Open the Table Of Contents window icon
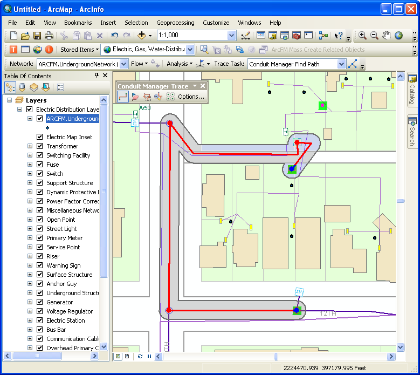The height and width of the screenshot is (375, 420). click(260, 36)
